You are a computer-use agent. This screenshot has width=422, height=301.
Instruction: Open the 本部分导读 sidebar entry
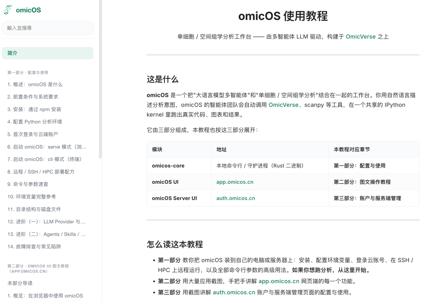(x=20, y=283)
